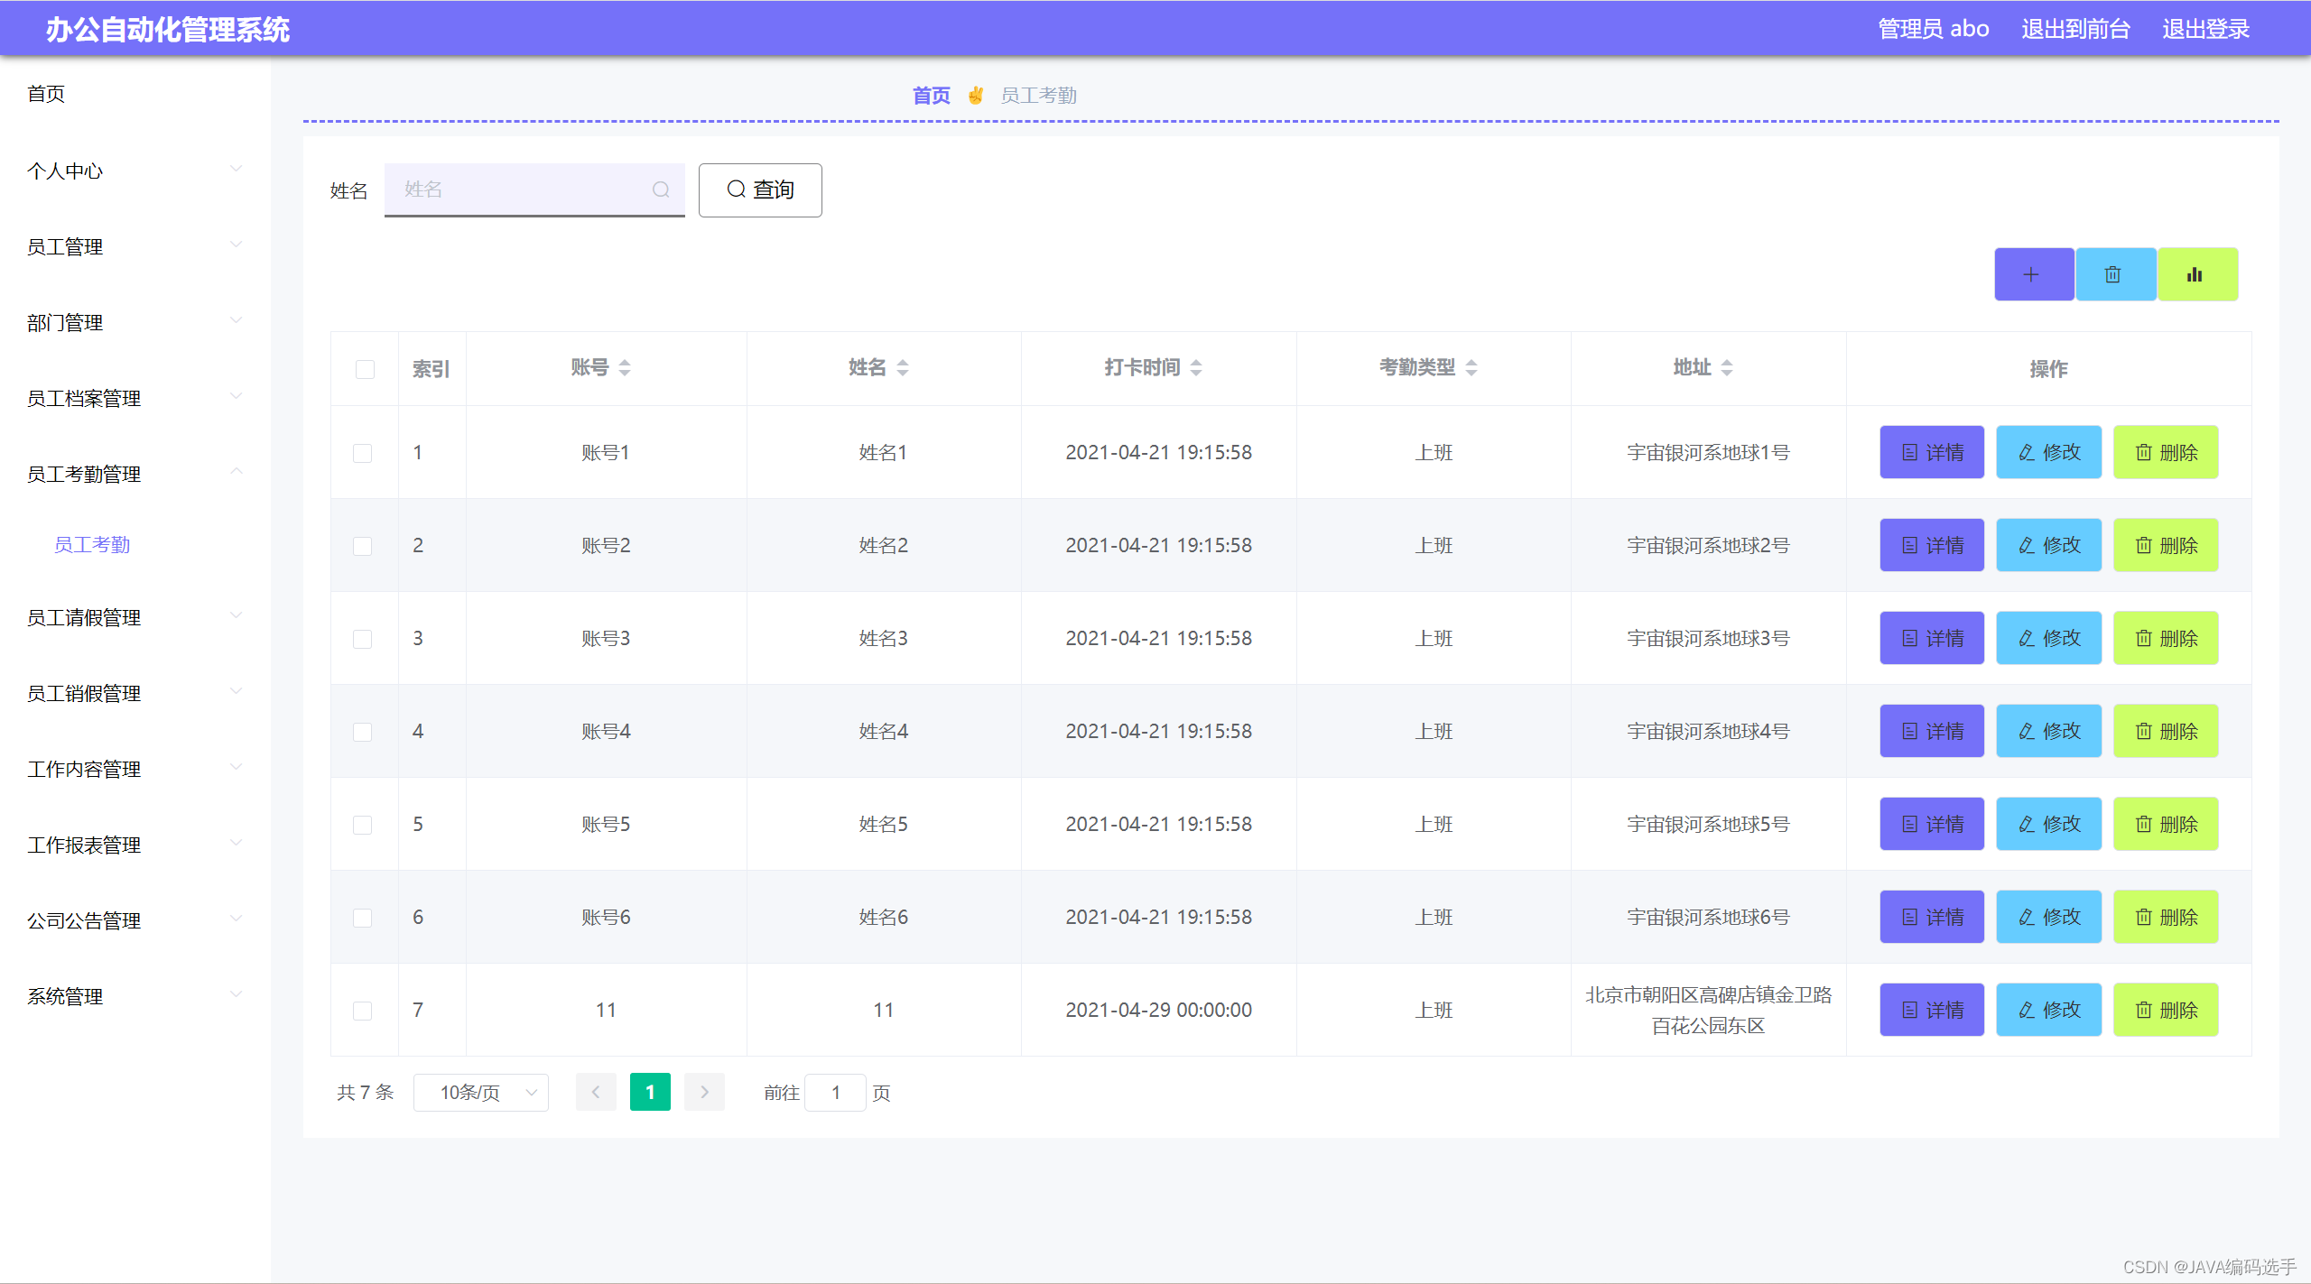The image size is (2311, 1284).
Task: Expand the 工作内容管理 sidebar menu
Action: click(135, 769)
